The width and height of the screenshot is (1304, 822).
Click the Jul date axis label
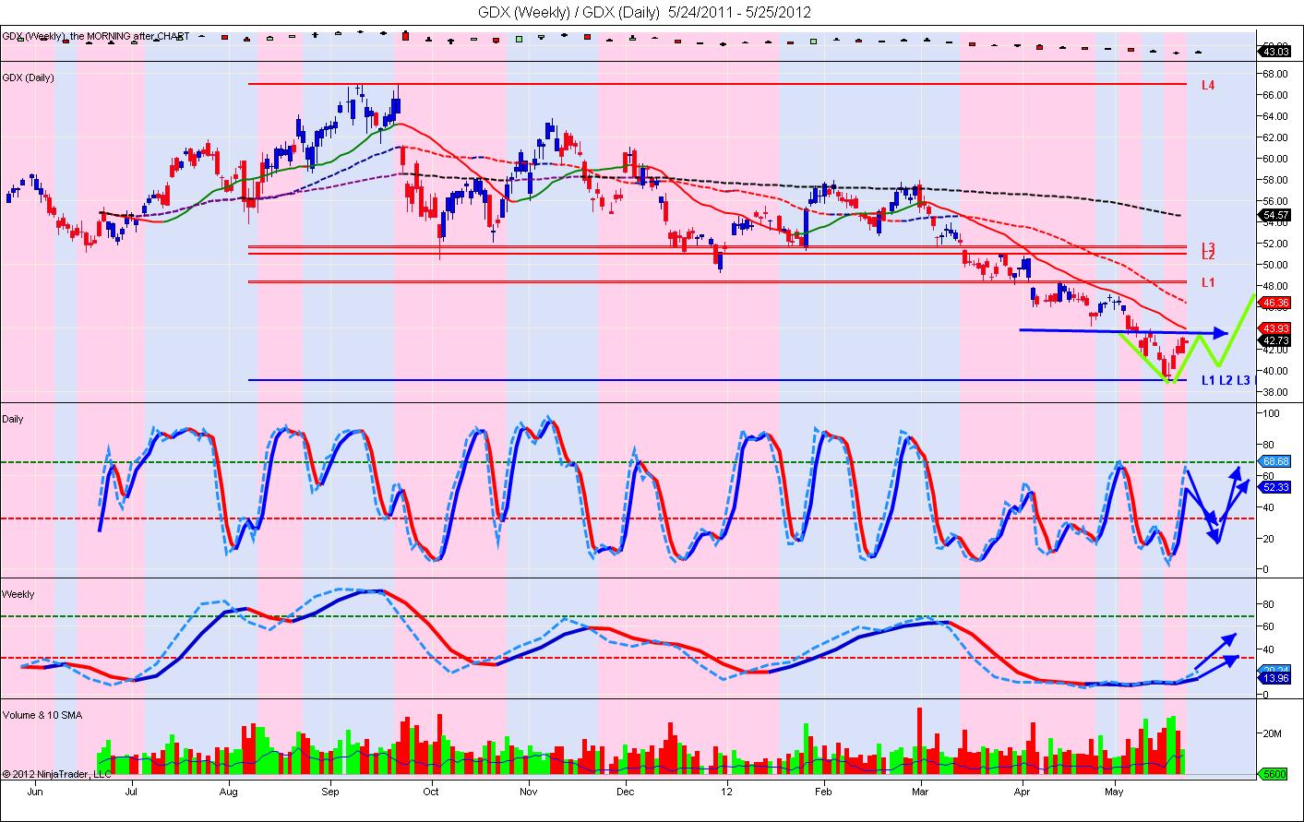131,792
